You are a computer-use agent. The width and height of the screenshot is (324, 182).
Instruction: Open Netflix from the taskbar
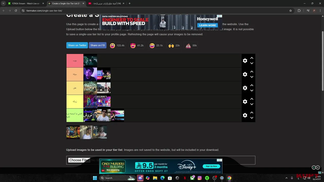185,178
